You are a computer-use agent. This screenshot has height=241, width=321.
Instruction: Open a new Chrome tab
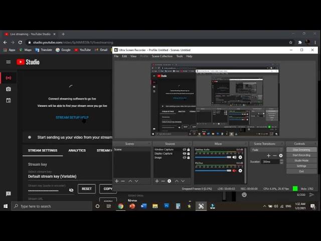coord(63,34)
